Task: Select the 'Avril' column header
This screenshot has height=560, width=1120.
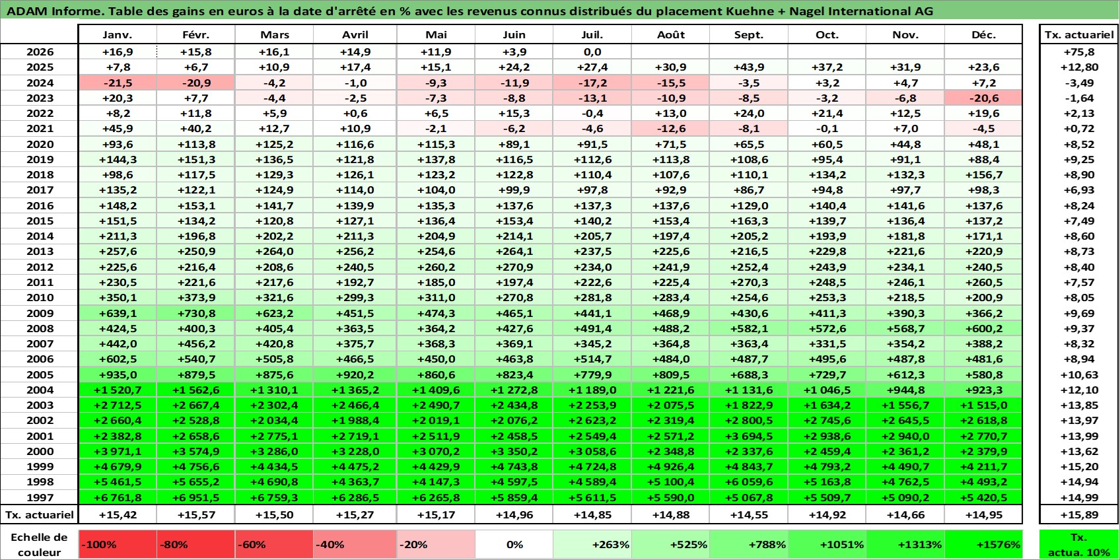Action: click(x=355, y=34)
